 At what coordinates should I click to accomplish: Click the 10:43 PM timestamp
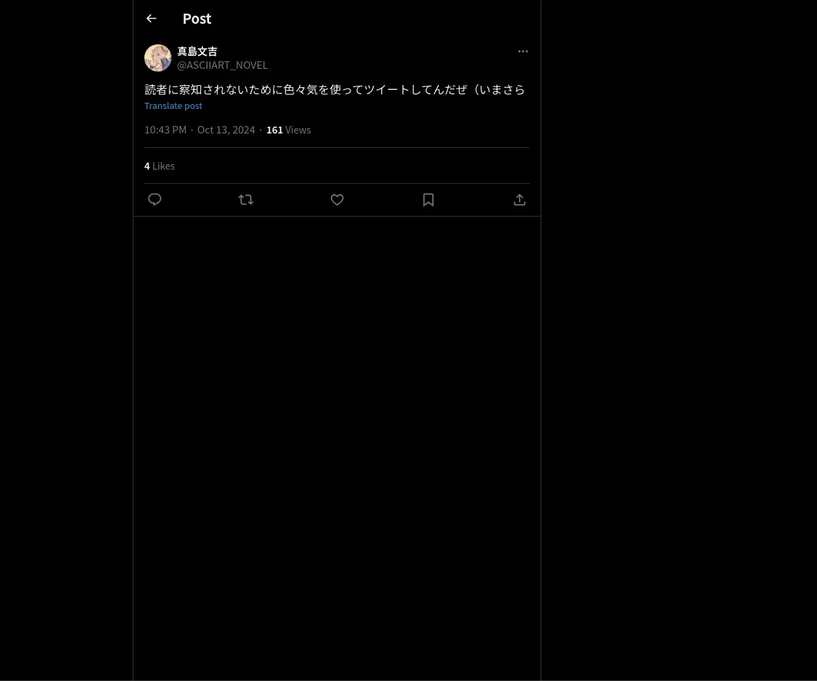tap(165, 129)
